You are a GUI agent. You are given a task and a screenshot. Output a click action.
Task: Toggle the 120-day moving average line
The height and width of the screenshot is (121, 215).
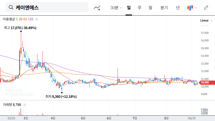(x=31, y=19)
